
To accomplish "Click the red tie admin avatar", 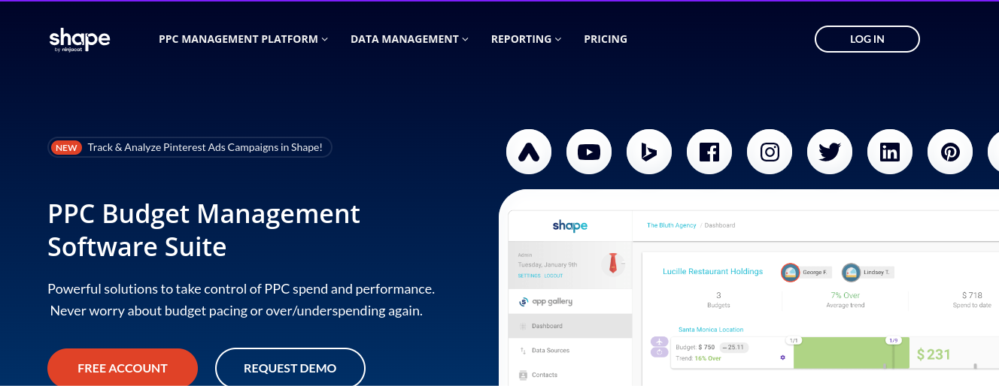I will pyautogui.click(x=613, y=263).
